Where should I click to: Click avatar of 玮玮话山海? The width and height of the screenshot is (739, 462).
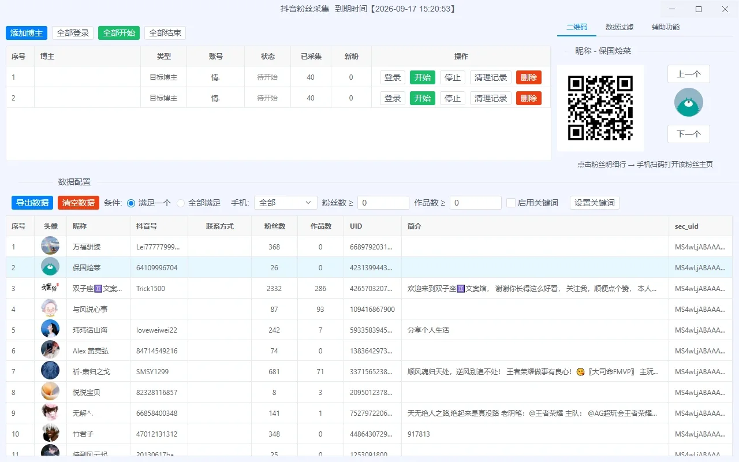point(50,330)
